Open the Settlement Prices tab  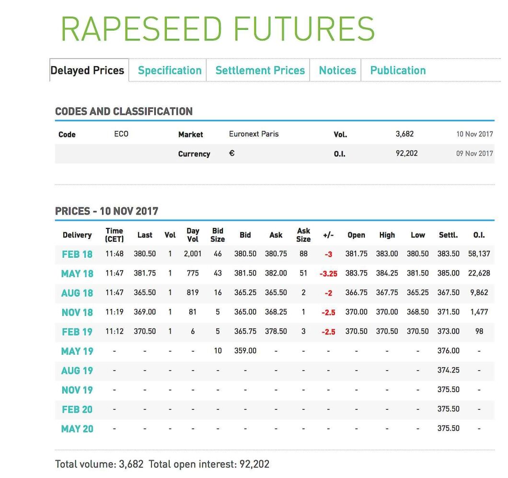pyautogui.click(x=260, y=71)
